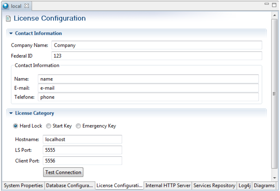Select the Start Key option
280x191 pixels.
[x=48, y=126]
